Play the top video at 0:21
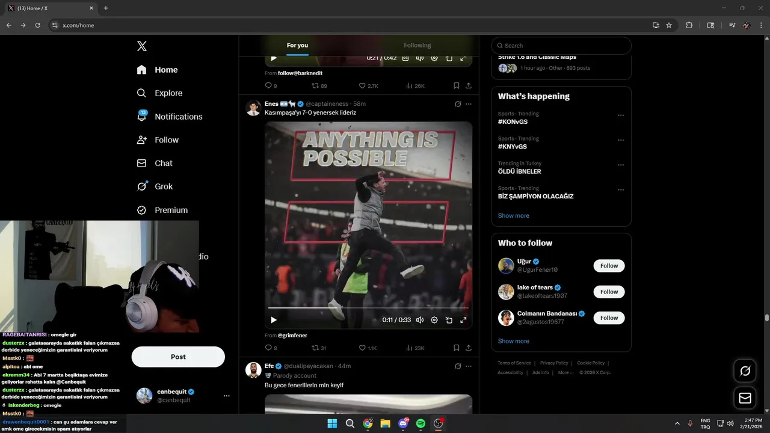Screen dimensions: 770x433 [274, 58]
